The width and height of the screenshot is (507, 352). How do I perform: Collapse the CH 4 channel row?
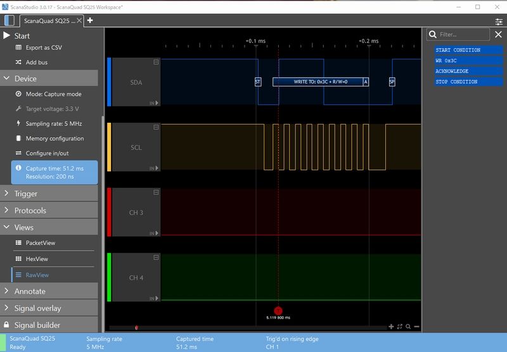156,258
